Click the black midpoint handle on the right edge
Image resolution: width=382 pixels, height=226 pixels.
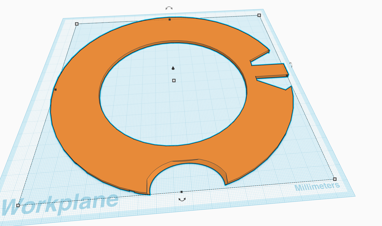(x=287, y=76)
